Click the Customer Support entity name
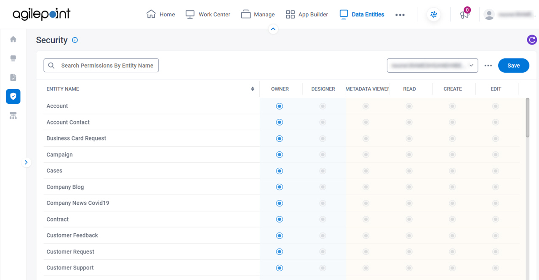539x280 pixels. [70, 268]
